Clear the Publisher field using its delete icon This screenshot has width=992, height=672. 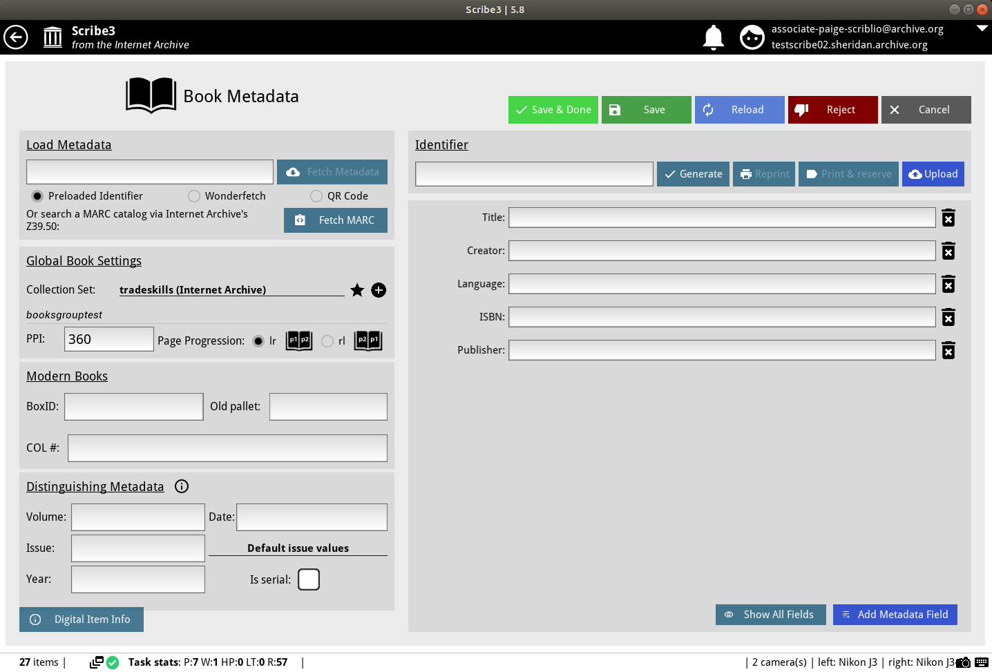(x=948, y=350)
